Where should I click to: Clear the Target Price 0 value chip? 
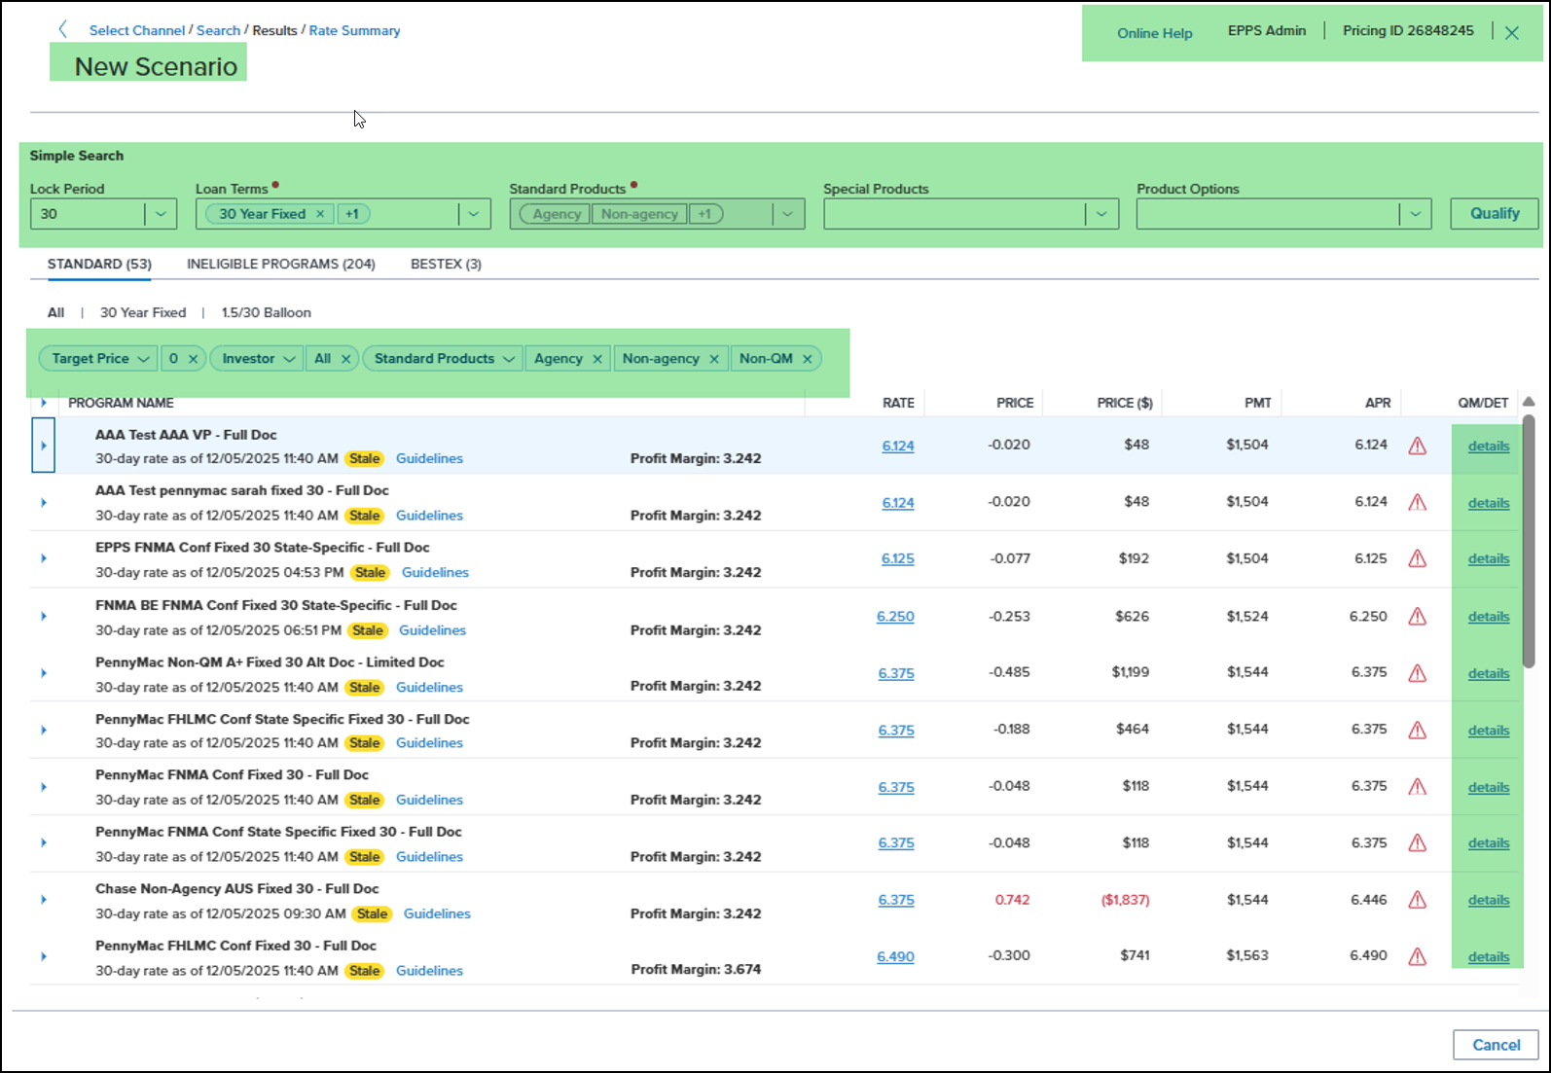(x=193, y=359)
